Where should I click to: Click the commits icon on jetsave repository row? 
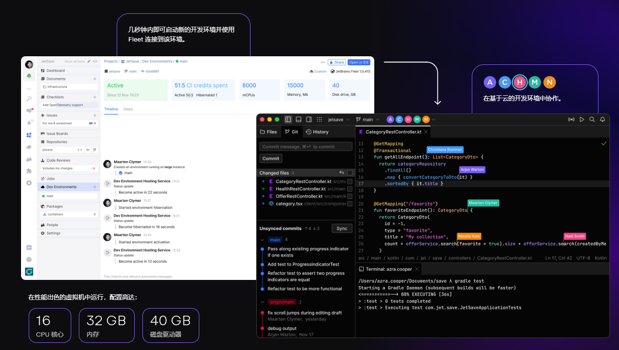click(x=87, y=150)
